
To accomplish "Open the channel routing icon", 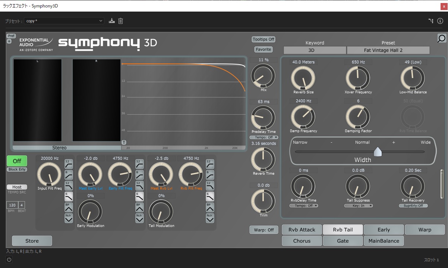I will (x=431, y=21).
